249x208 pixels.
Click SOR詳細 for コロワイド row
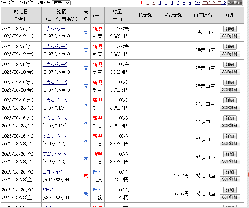click(230, 179)
